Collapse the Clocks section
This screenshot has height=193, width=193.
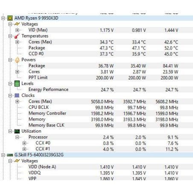pyautogui.click(x=10, y=96)
